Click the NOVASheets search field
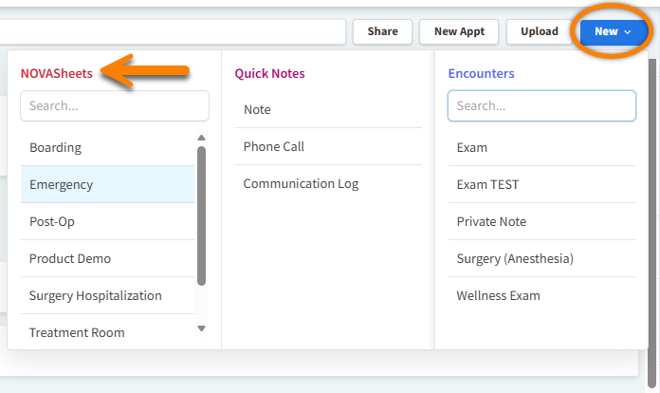This screenshot has height=393, width=660. tap(115, 106)
